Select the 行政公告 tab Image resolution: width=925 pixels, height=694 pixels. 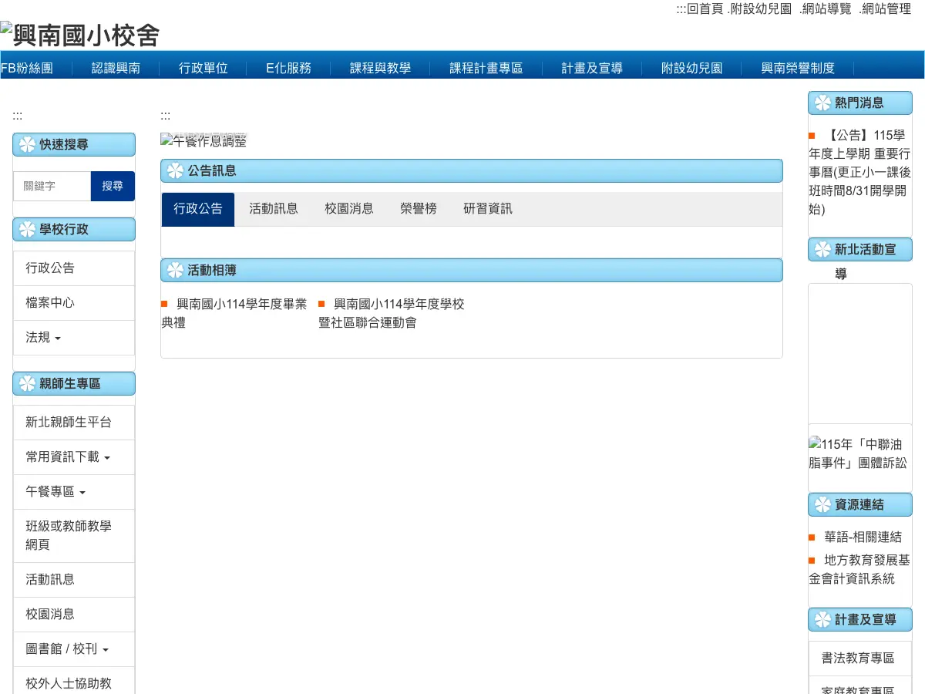click(x=198, y=209)
